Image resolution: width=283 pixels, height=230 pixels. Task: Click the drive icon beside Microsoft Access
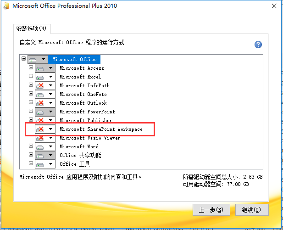pos(40,69)
